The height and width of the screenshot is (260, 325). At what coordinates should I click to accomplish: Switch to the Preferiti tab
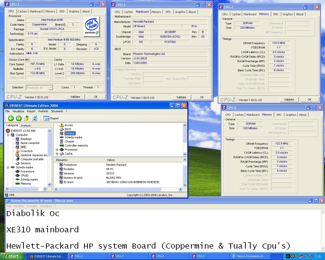pos(26,125)
